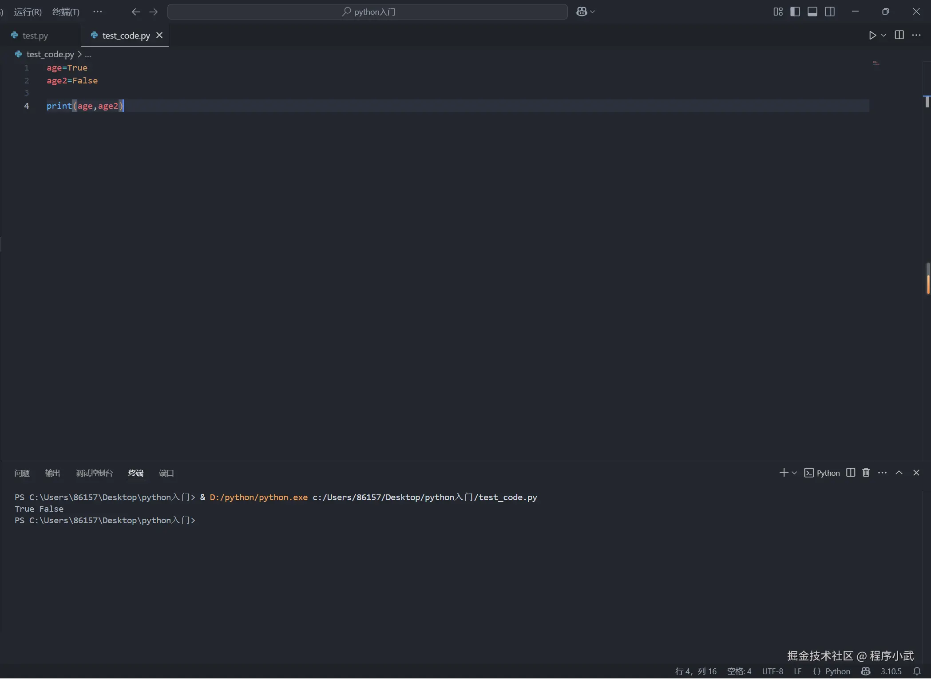This screenshot has width=931, height=679.
Task: Click the customize layout icon
Action: pos(778,12)
